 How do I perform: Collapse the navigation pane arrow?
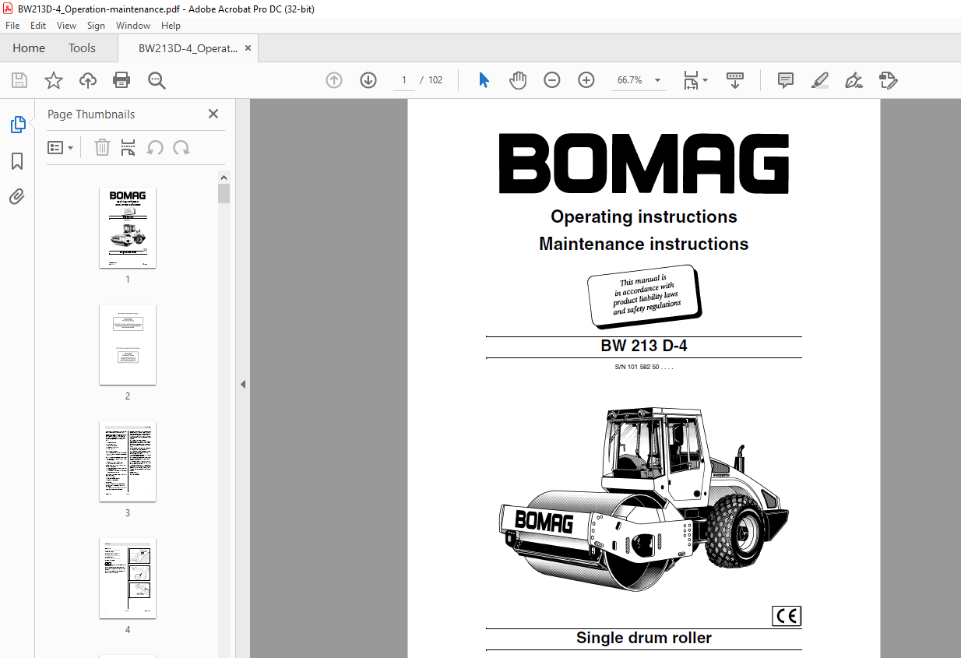[242, 384]
